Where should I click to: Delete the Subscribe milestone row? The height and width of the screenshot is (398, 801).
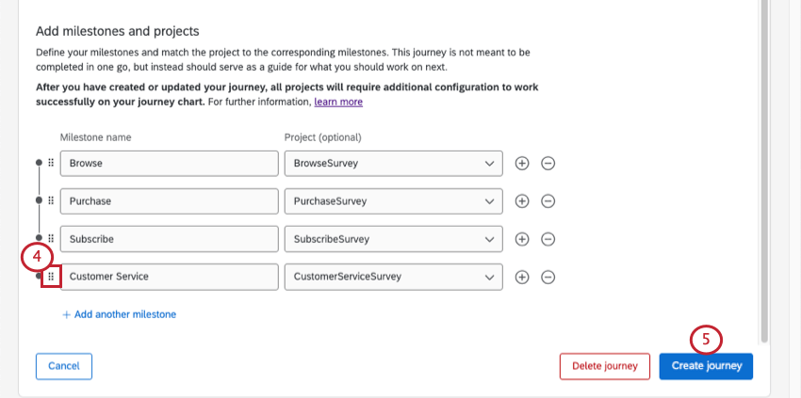click(x=548, y=239)
